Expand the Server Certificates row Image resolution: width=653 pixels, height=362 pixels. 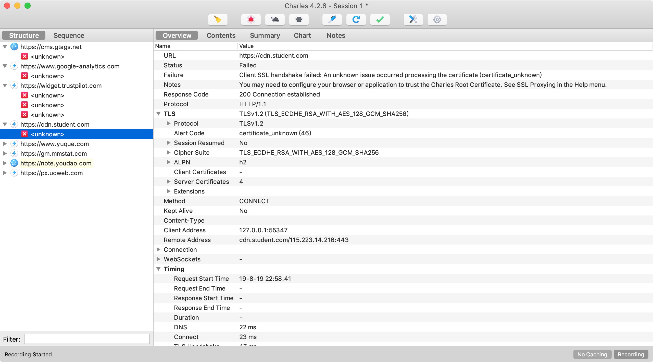(168, 182)
